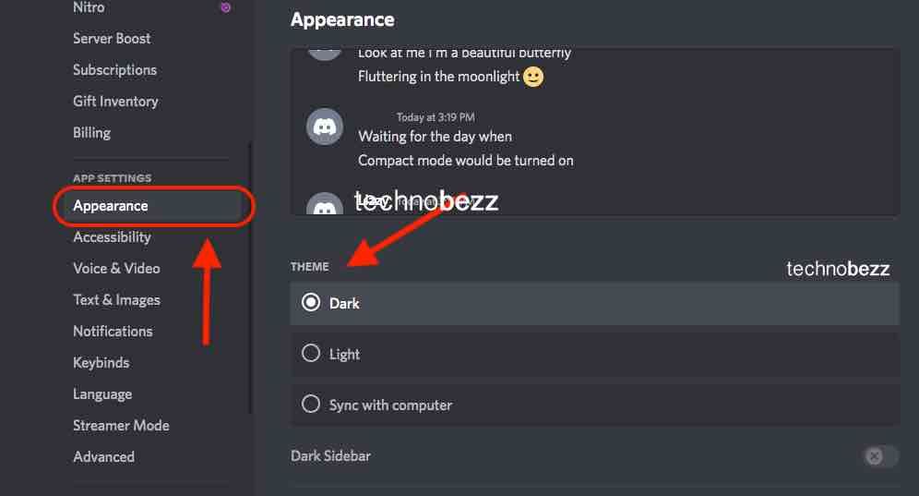This screenshot has height=496, width=919.
Task: Open Advanced settings
Action: click(103, 456)
